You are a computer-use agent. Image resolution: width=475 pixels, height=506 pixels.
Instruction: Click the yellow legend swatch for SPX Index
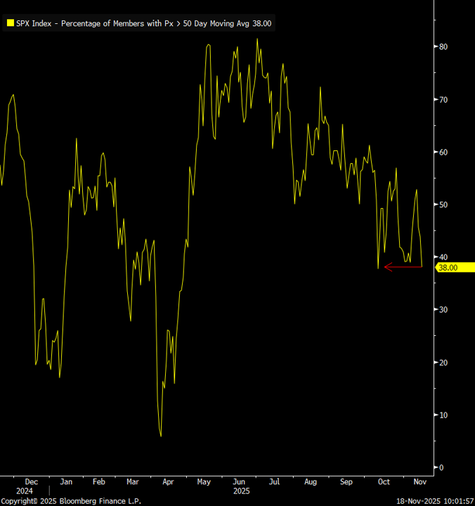[10, 23]
